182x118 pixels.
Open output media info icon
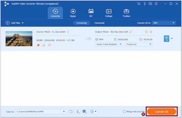click(x=147, y=32)
